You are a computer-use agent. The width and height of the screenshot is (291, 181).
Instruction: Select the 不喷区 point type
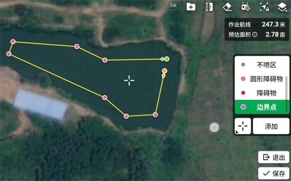point(261,65)
